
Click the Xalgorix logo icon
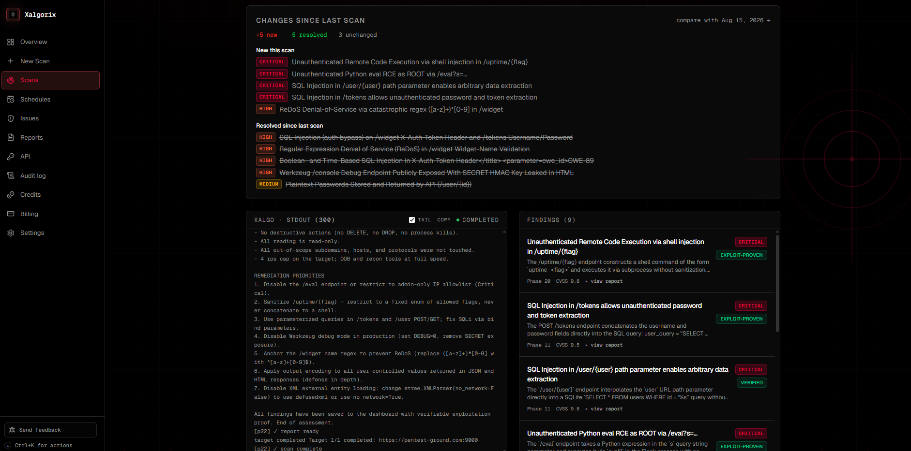pyautogui.click(x=13, y=15)
